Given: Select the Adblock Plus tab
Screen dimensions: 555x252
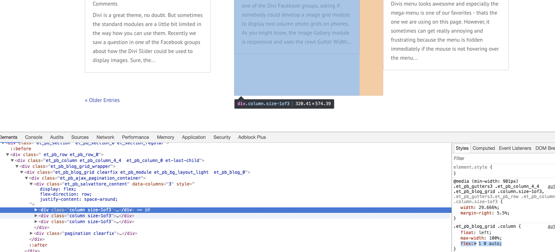Looking at the screenshot, I should (252, 137).
